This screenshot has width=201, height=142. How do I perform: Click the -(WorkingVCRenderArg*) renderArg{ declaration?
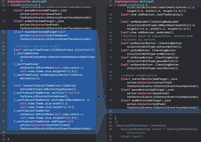[140, 126]
